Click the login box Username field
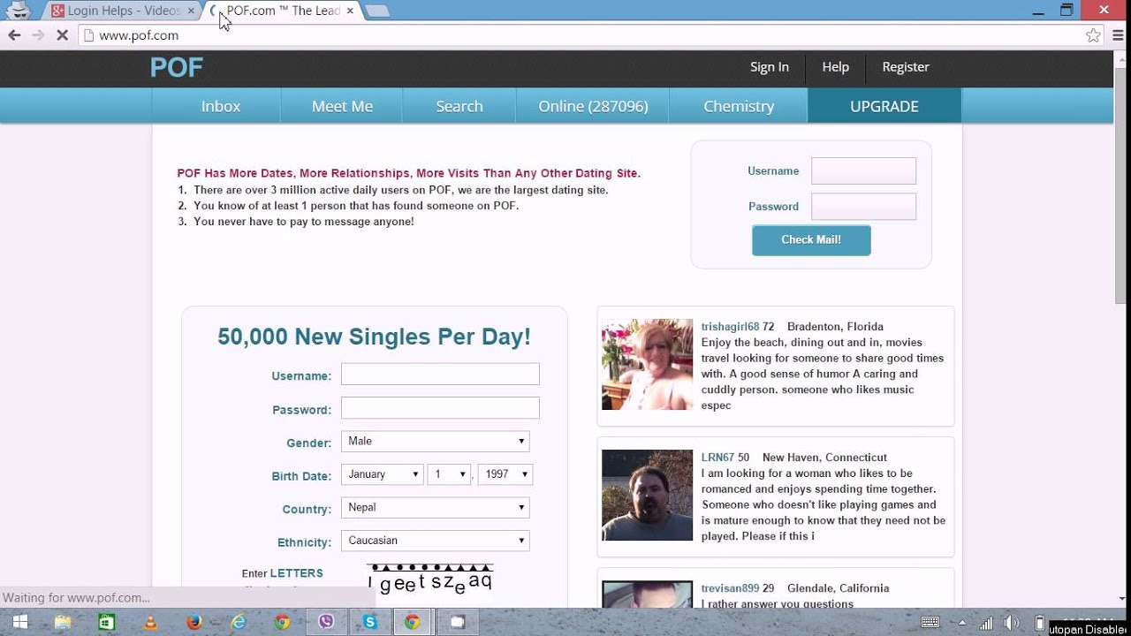Screen dimensions: 1131x636 864,170
